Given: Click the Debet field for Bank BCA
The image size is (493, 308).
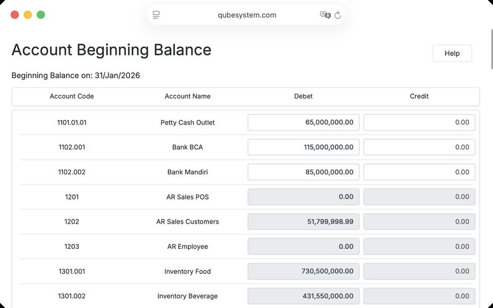Looking at the screenshot, I should (303, 147).
